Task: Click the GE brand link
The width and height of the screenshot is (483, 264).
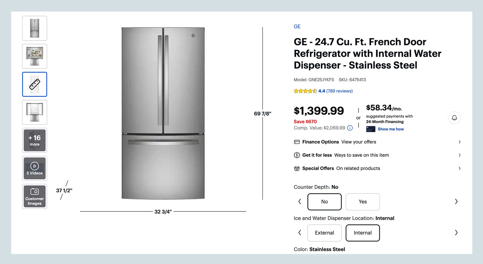Action: [297, 27]
